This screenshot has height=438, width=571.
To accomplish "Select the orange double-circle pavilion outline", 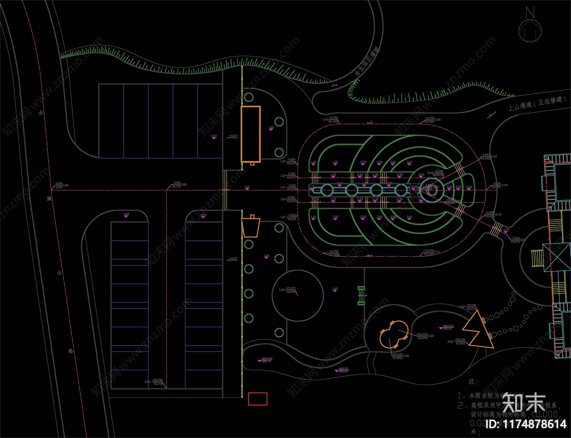I will click(x=394, y=334).
